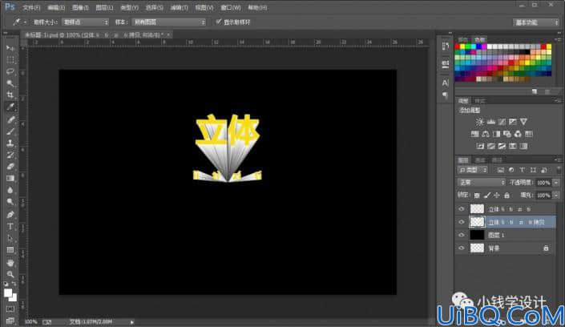Add a Vibrance adjustment
The image size is (565, 327).
pyautogui.click(x=523, y=122)
